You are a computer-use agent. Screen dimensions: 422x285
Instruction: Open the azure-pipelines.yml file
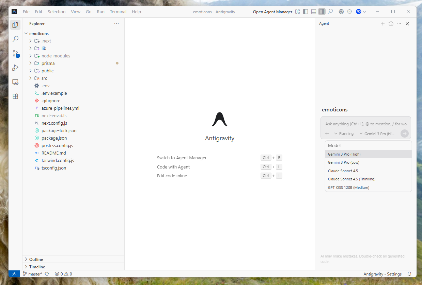(60, 108)
